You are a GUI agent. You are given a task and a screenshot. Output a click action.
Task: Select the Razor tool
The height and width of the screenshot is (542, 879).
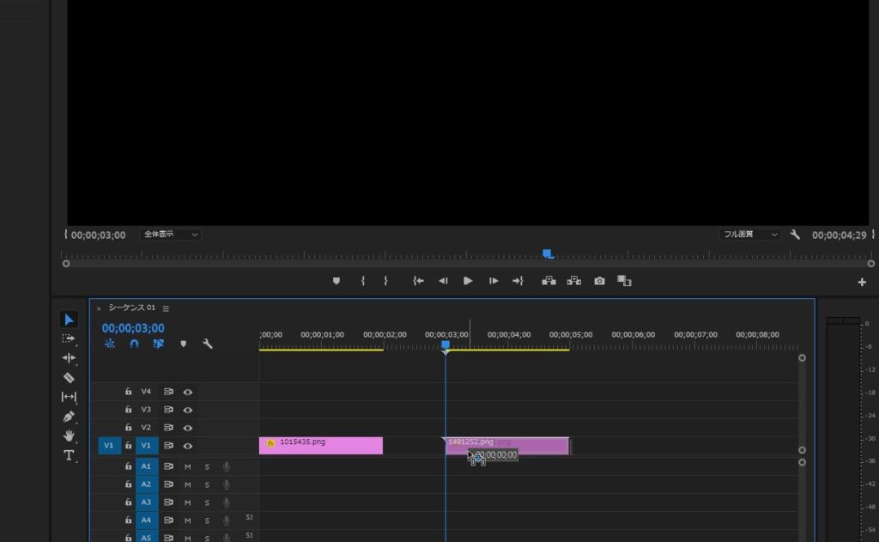(69, 377)
